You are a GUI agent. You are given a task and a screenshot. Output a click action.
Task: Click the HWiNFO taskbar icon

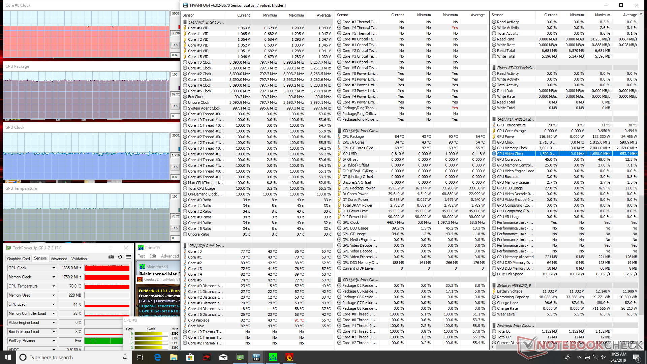(256, 357)
